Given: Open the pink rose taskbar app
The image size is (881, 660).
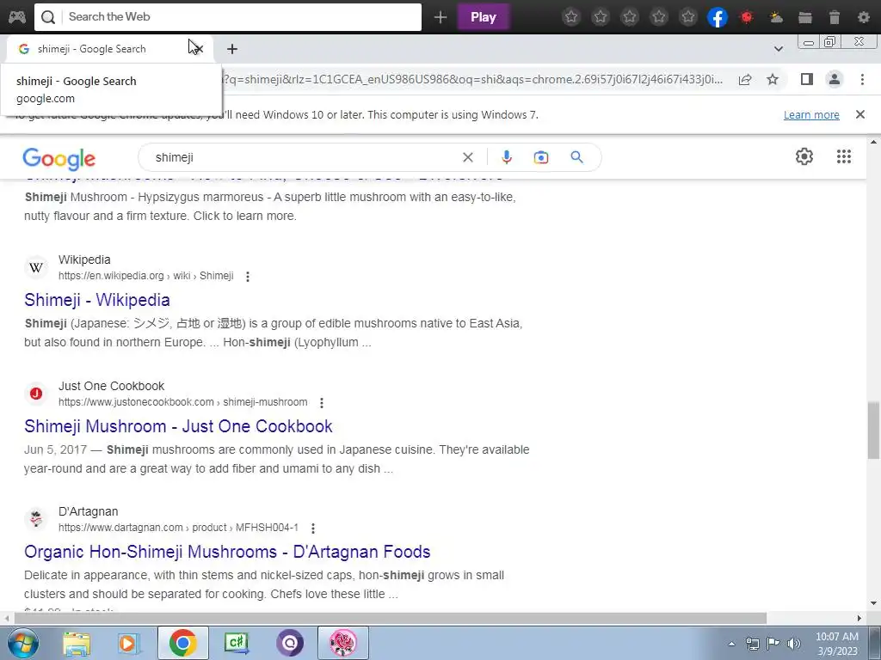Looking at the screenshot, I should (342, 643).
